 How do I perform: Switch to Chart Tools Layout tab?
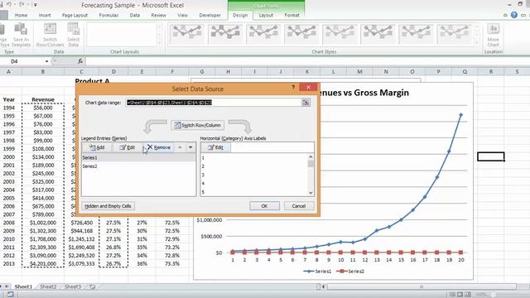(x=266, y=15)
